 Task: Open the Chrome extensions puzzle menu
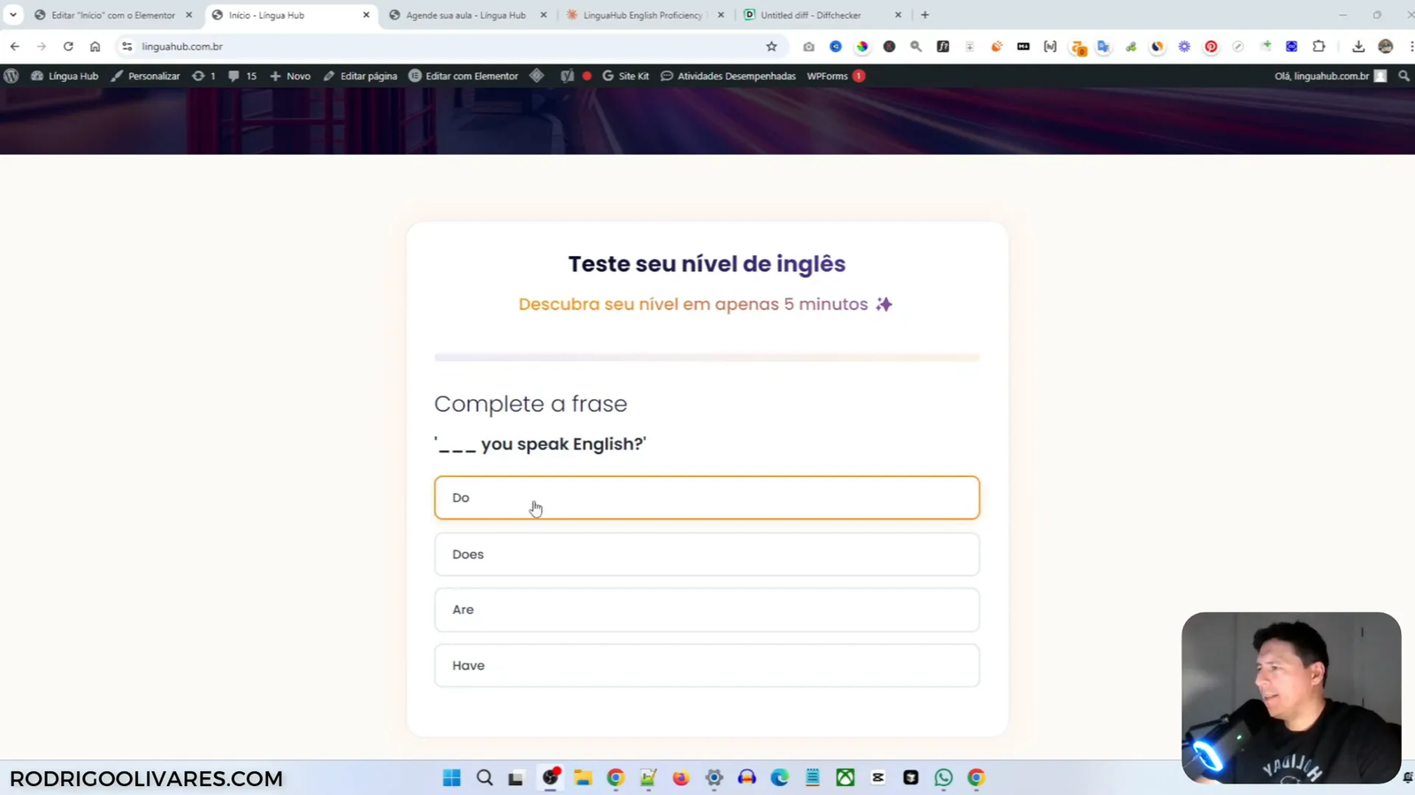(x=1319, y=46)
